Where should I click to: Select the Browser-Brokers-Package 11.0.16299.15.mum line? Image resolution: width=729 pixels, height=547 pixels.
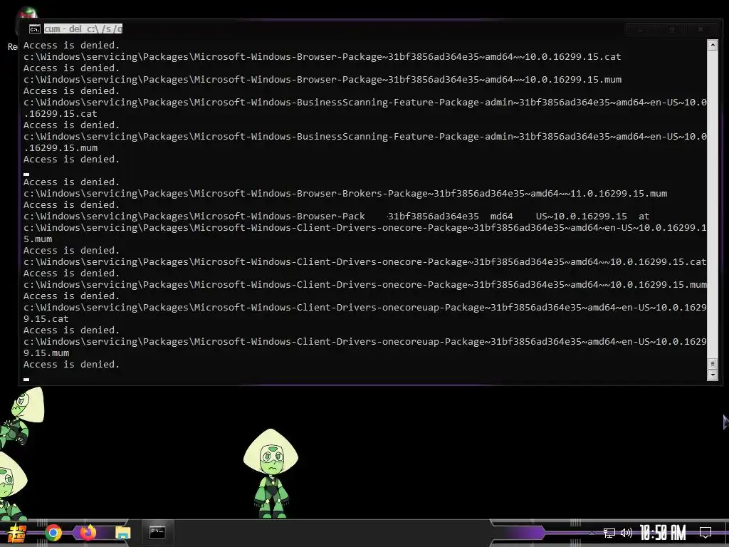pos(345,194)
